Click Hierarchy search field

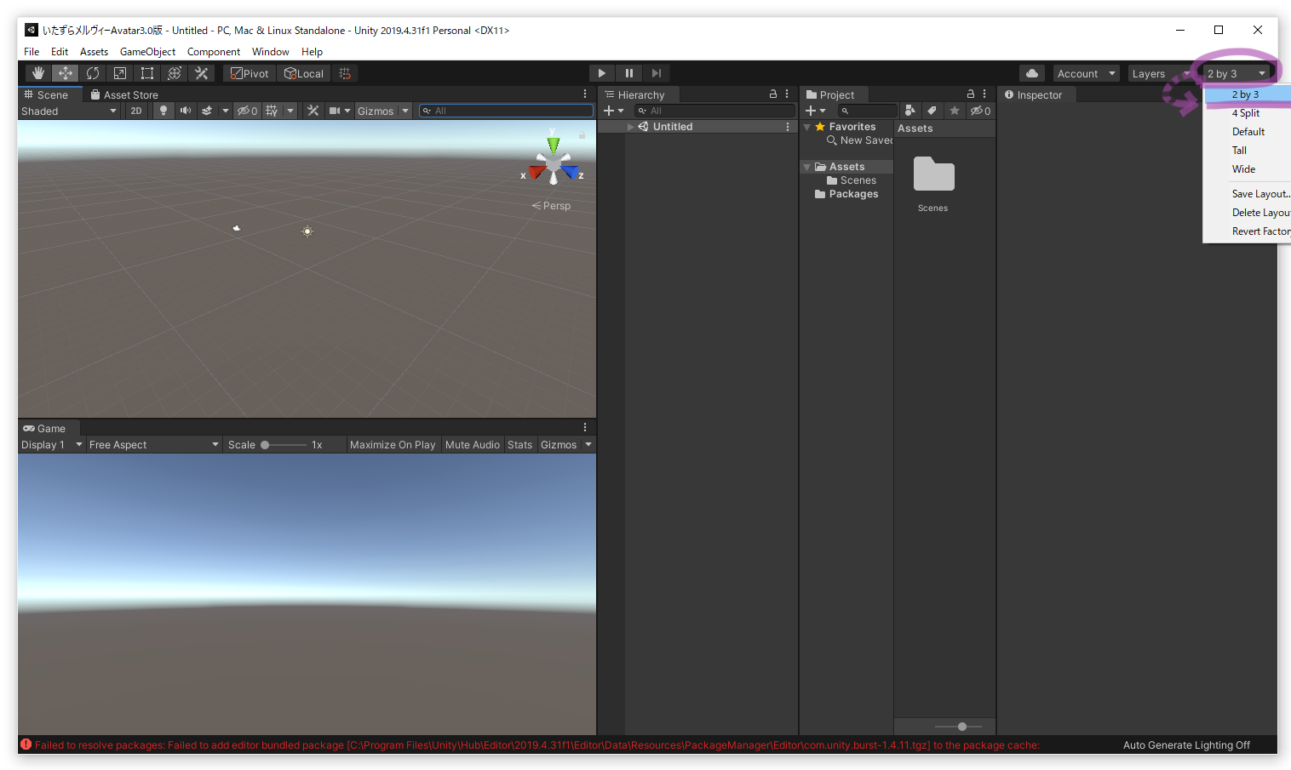pos(714,111)
